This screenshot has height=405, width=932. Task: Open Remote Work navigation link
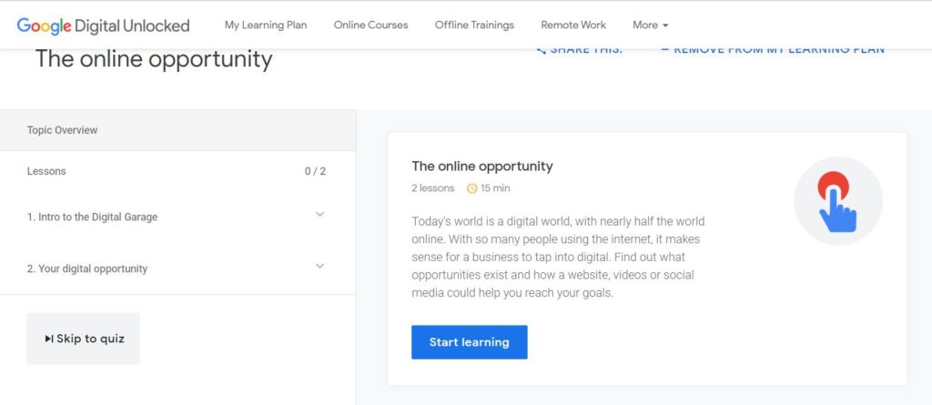573,25
